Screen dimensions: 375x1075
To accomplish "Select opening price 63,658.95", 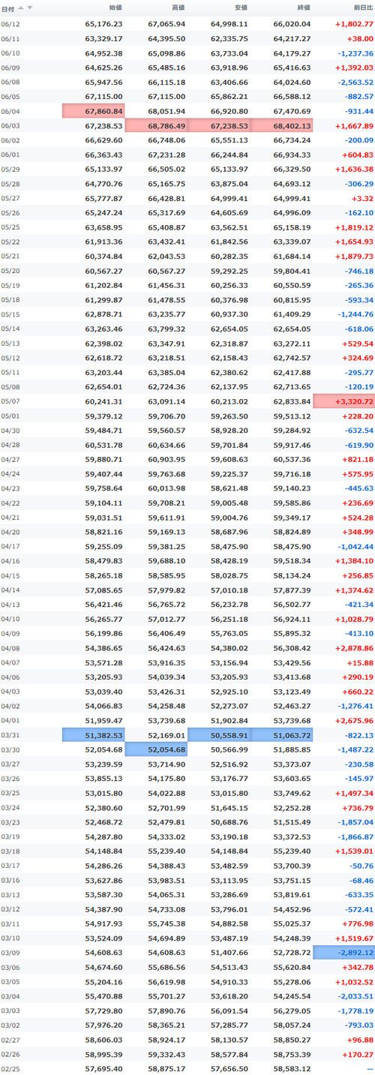I will (x=103, y=227).
